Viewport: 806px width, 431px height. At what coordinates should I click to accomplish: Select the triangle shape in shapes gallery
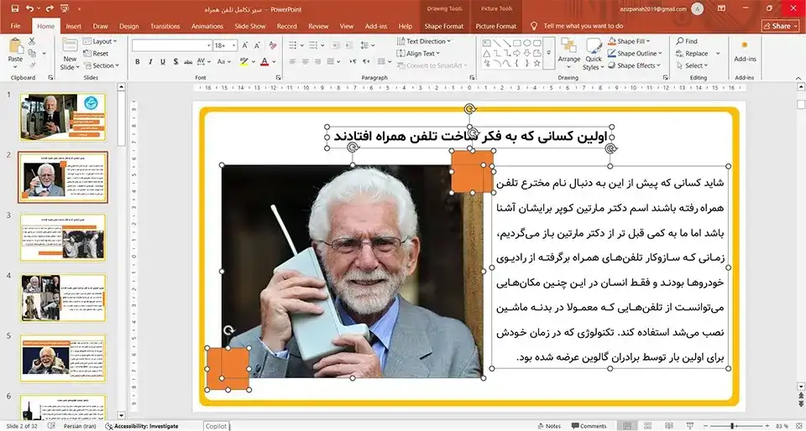coord(486,54)
